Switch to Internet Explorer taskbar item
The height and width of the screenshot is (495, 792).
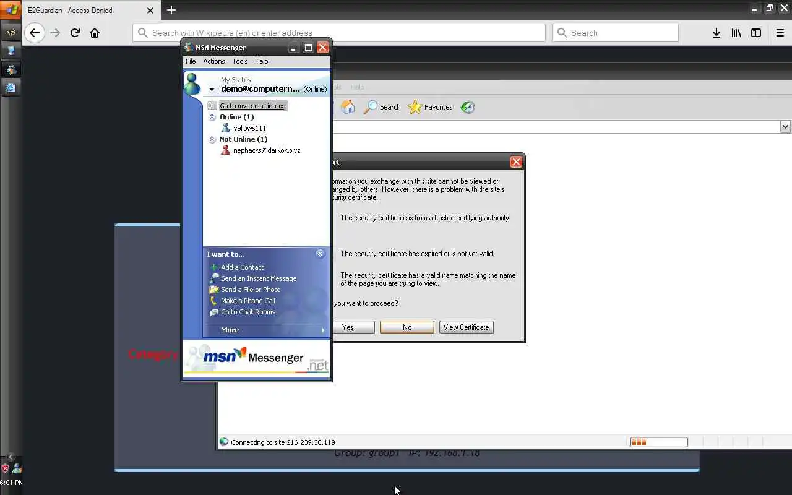pos(11,88)
